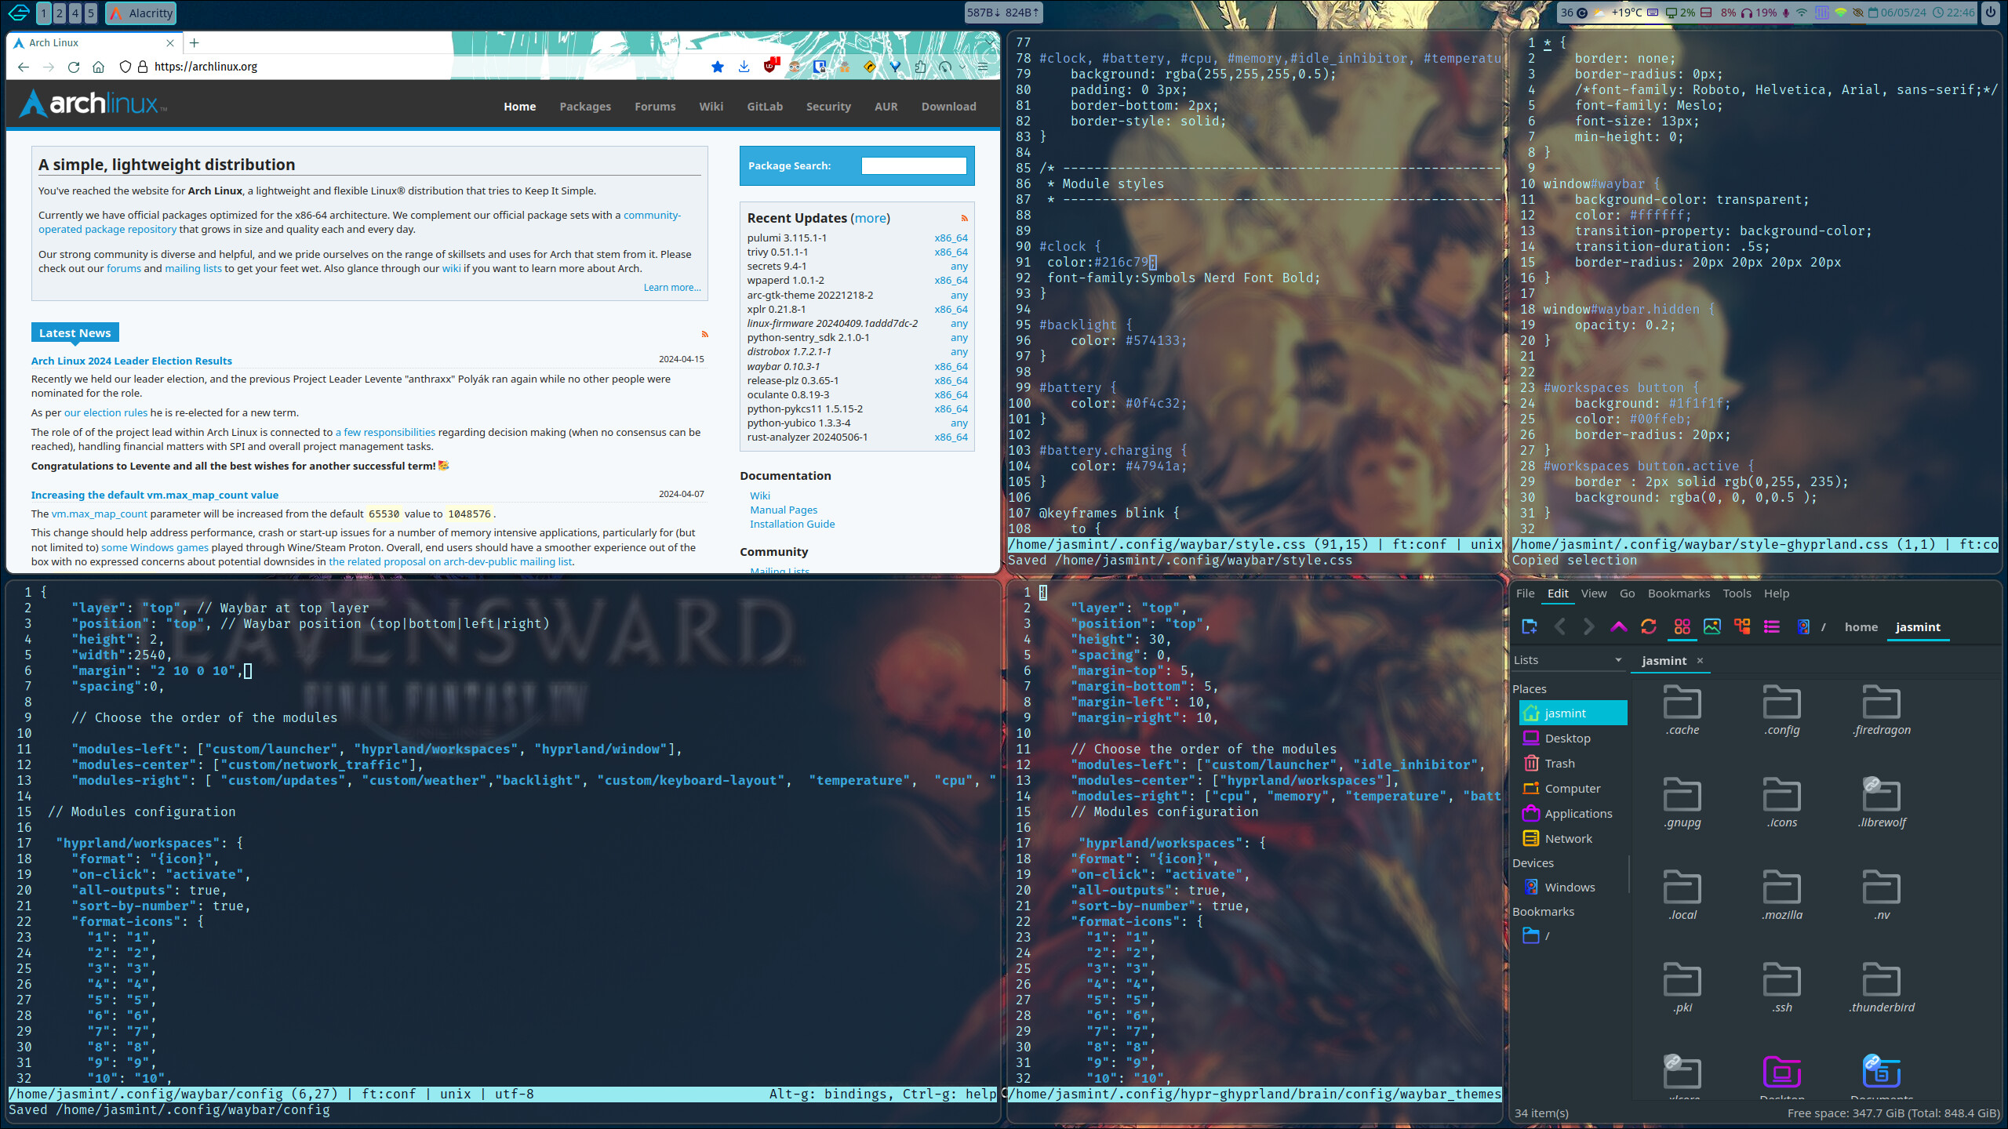
Task: Go to parent folder with up arrow
Action: (x=1618, y=626)
